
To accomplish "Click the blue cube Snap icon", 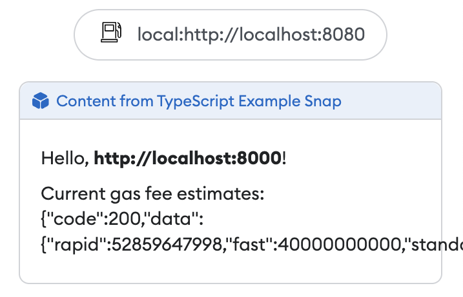I will click(41, 101).
